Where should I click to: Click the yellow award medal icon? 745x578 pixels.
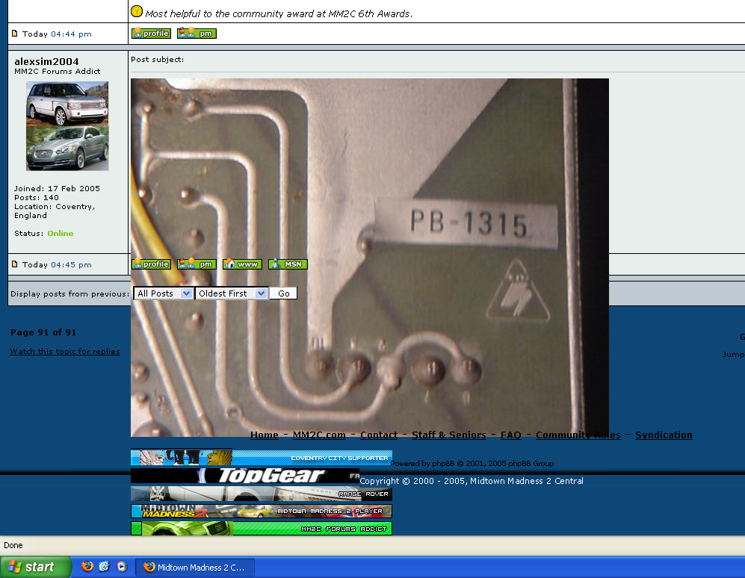point(137,11)
